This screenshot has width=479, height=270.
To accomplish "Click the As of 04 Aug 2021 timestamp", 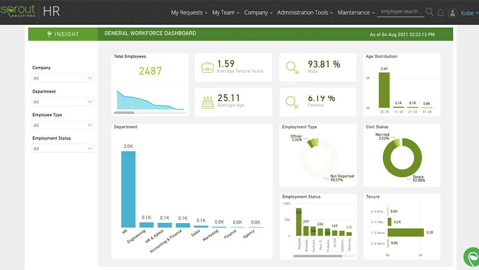I will click(402, 35).
